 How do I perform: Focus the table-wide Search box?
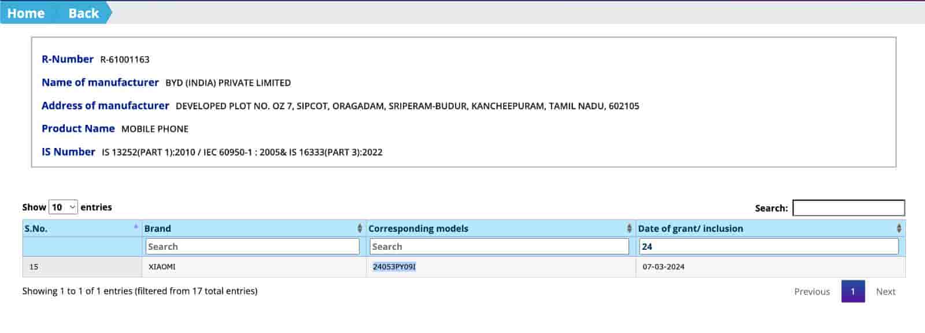point(848,208)
